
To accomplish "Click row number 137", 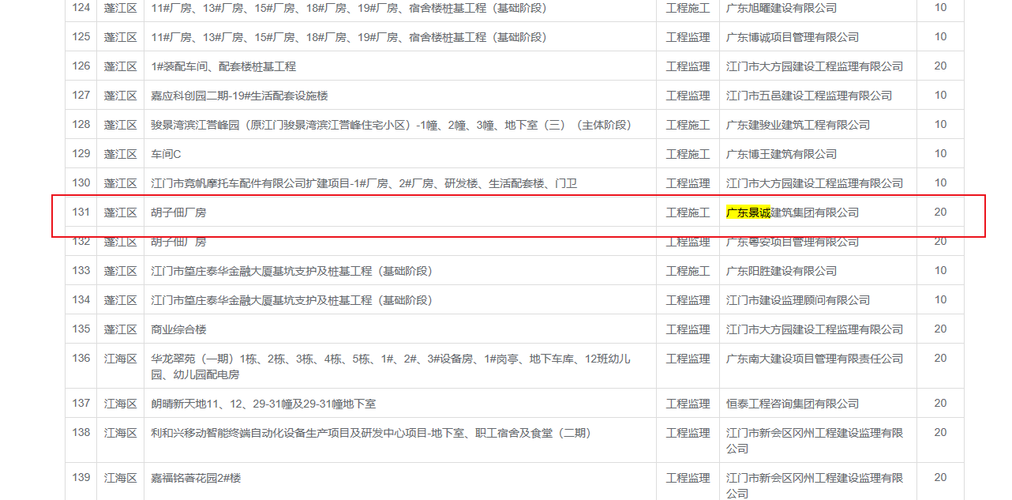I will click(81, 404).
